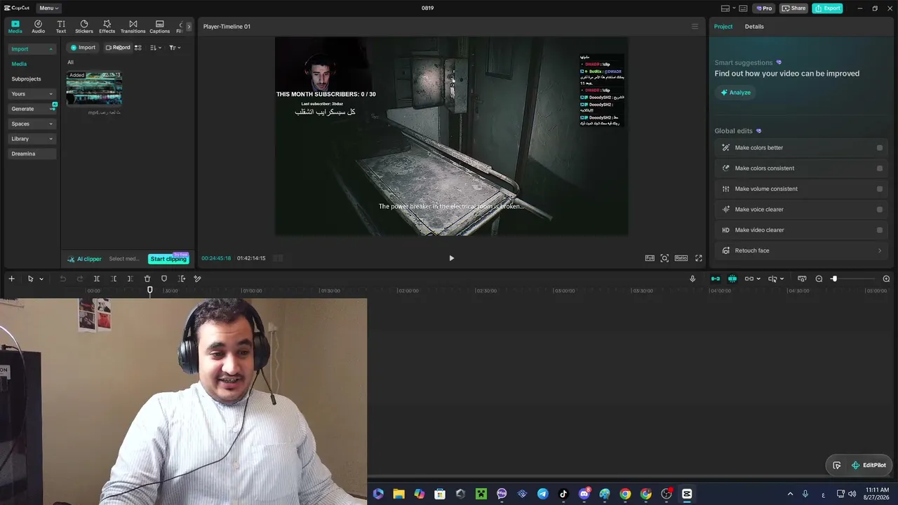Screen dimensions: 898x505
Task: Expand the Library sidebar section
Action: (x=32, y=139)
